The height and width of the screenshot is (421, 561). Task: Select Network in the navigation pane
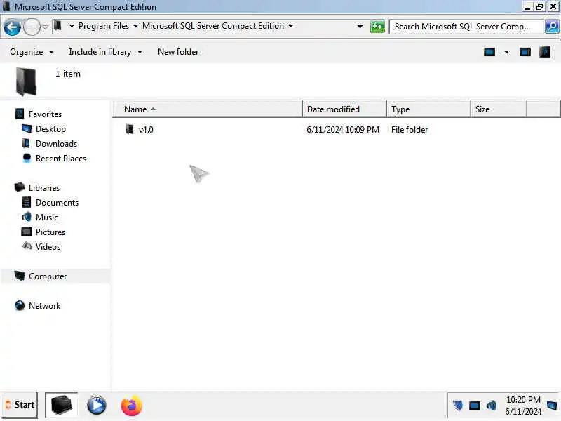(x=44, y=306)
